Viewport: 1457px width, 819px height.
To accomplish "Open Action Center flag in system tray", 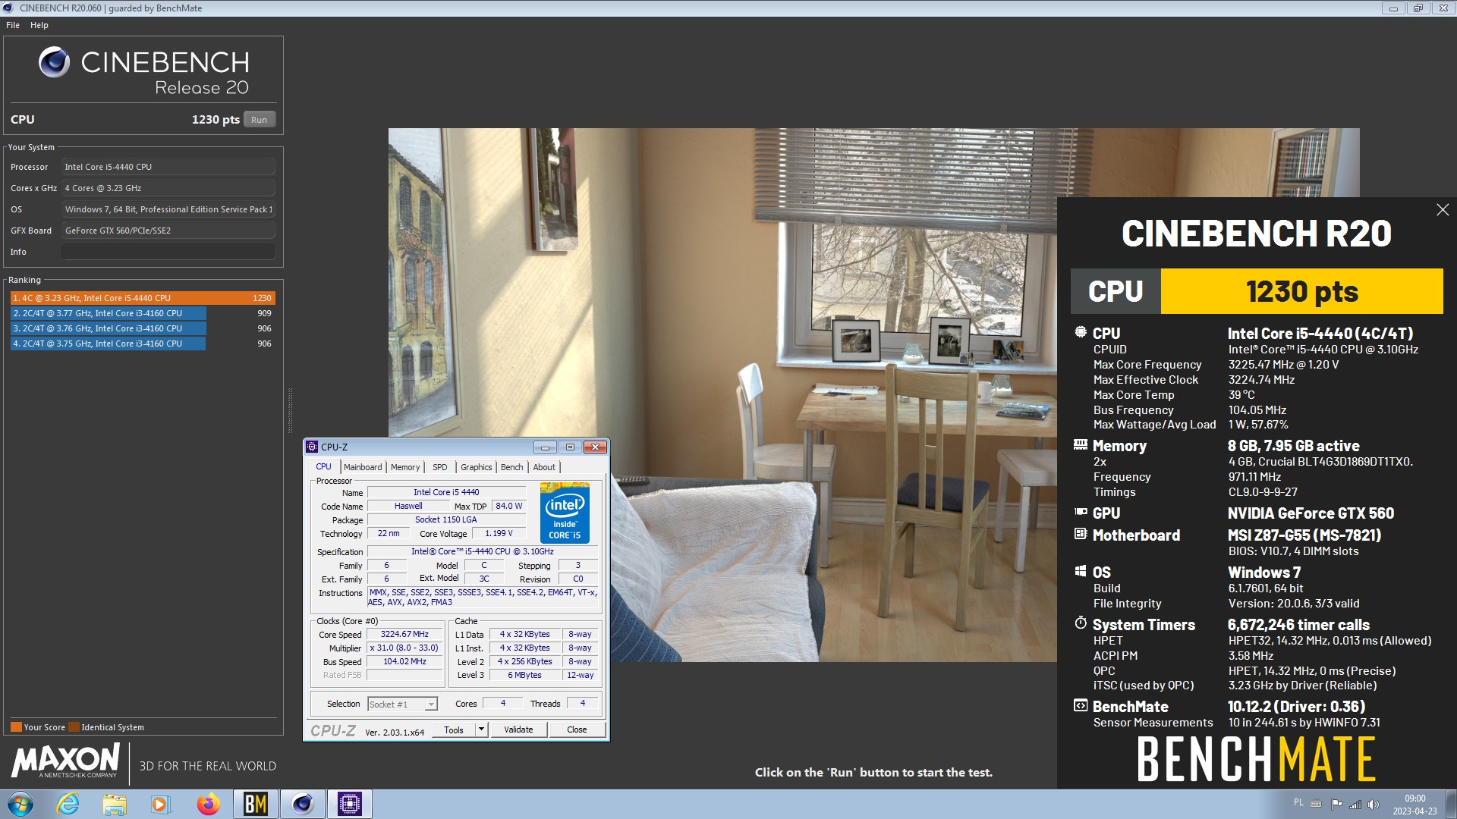I will pos(1336,804).
